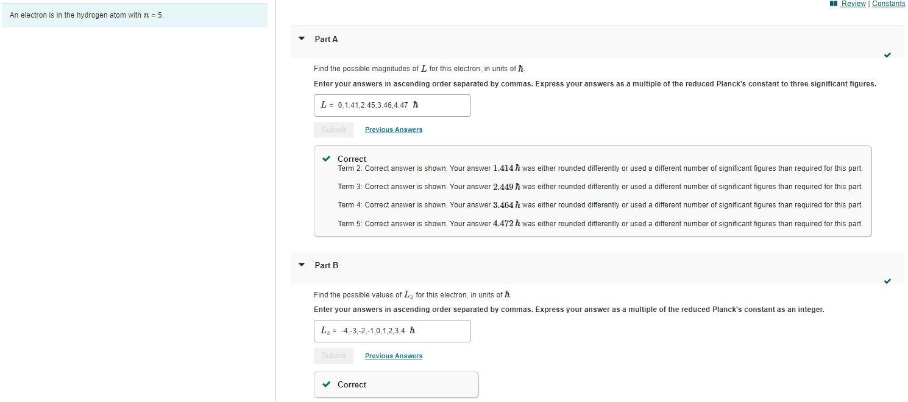Click the Part A Submit button
The image size is (908, 402).
(x=333, y=130)
